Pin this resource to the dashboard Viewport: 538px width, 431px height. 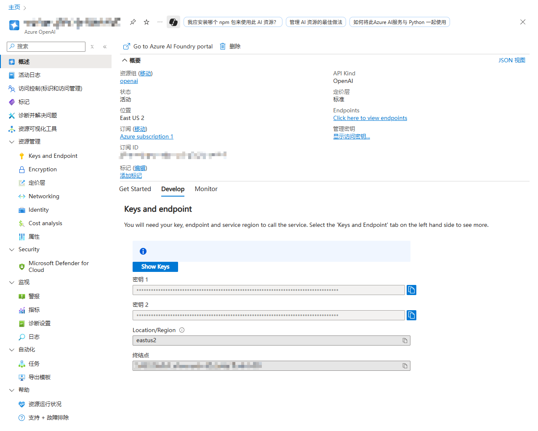133,22
